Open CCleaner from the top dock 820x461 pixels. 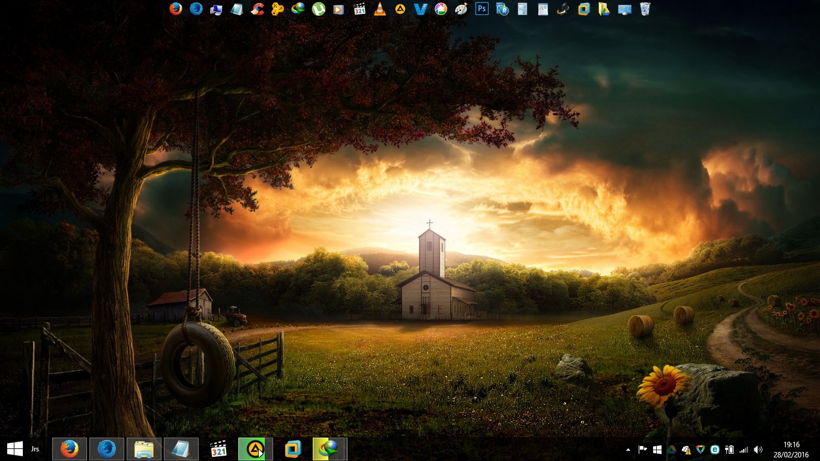(257, 9)
